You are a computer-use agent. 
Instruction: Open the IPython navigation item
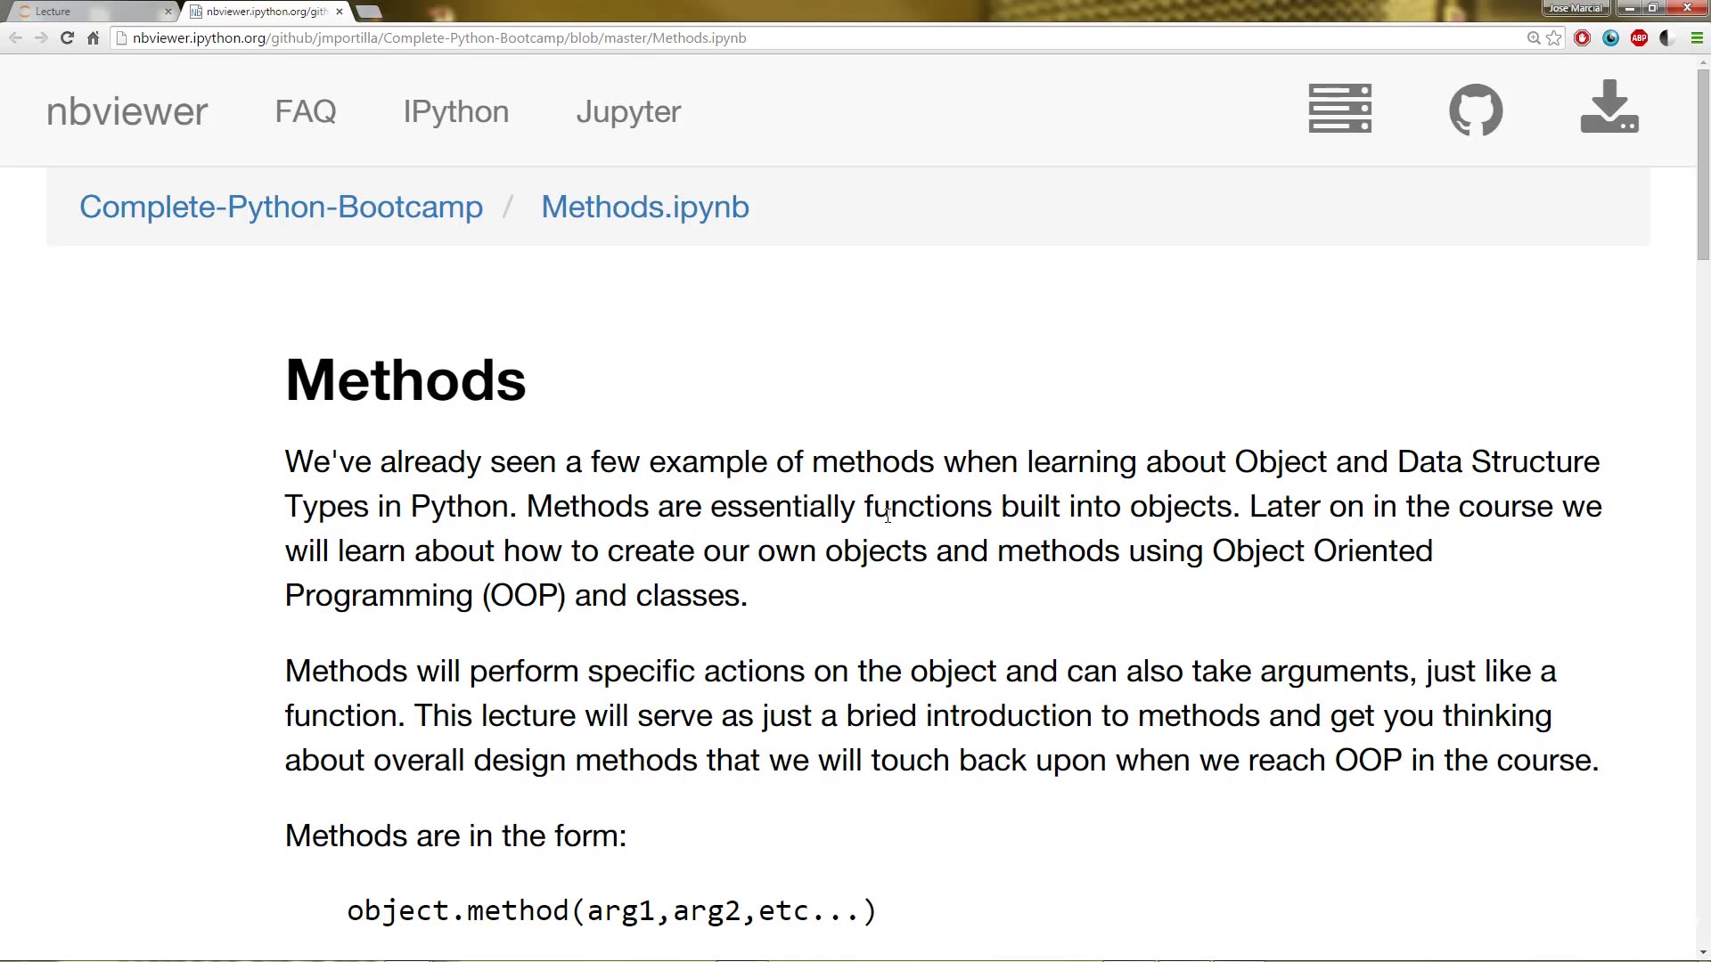coord(455,111)
